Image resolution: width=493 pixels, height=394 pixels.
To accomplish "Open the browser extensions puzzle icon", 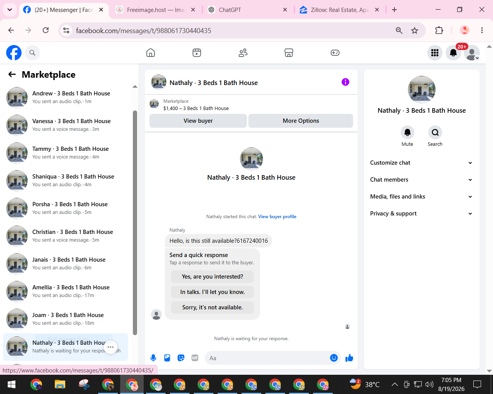I will [439, 30].
